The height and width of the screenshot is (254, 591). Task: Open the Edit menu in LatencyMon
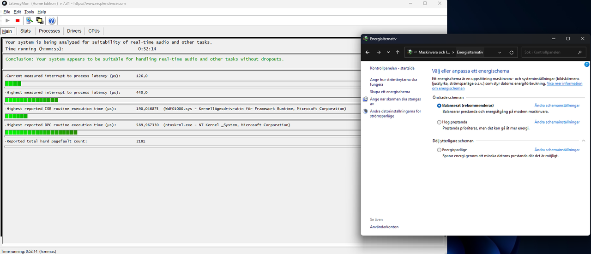coord(18,12)
